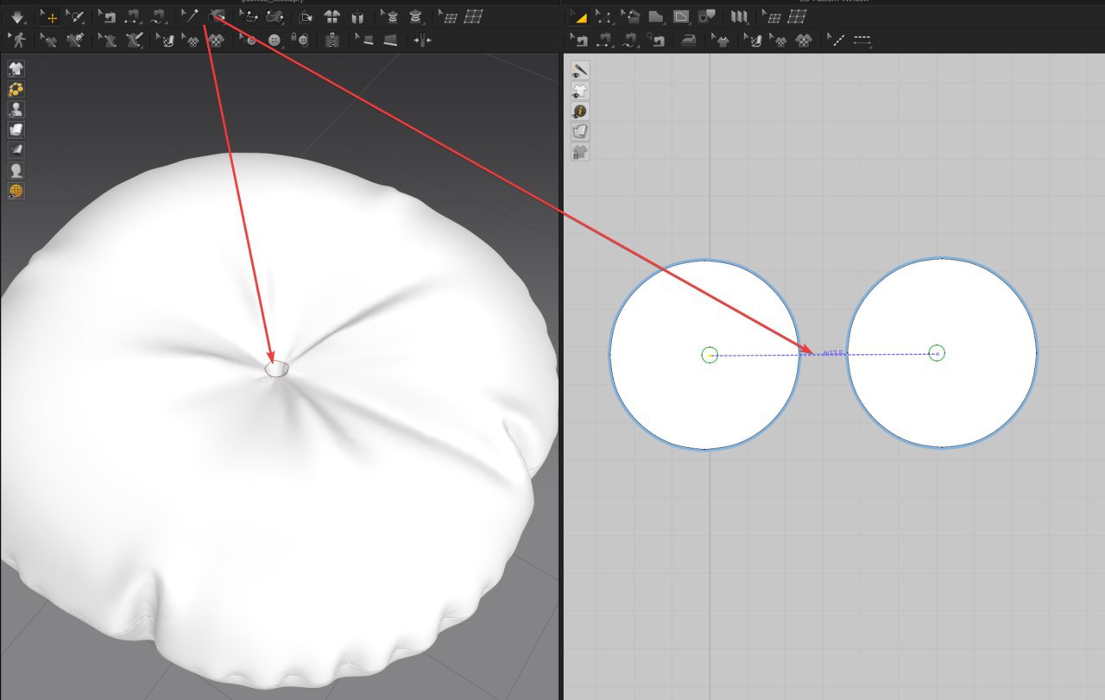Choose Segment Sewing in the 2D toolbar

coord(605,40)
